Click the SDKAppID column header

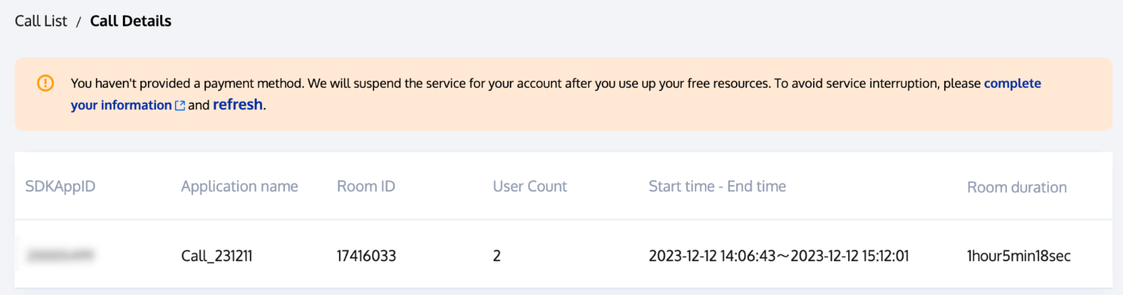coord(60,186)
